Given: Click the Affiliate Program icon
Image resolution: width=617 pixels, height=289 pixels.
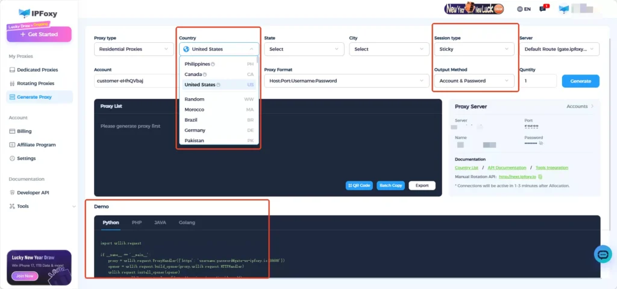Looking at the screenshot, I should (x=12, y=144).
